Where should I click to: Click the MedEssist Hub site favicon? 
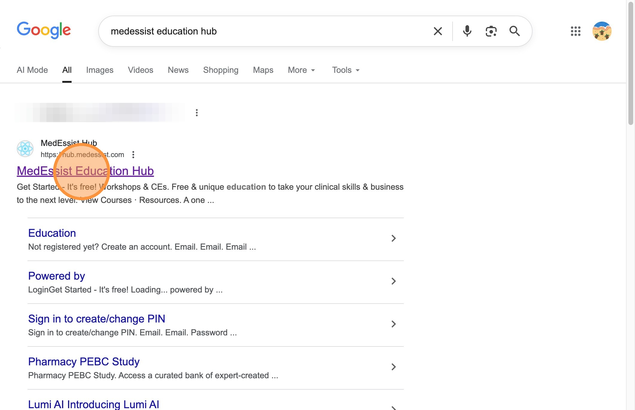(x=25, y=149)
